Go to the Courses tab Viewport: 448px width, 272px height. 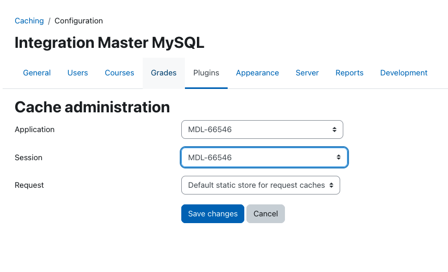(x=119, y=73)
